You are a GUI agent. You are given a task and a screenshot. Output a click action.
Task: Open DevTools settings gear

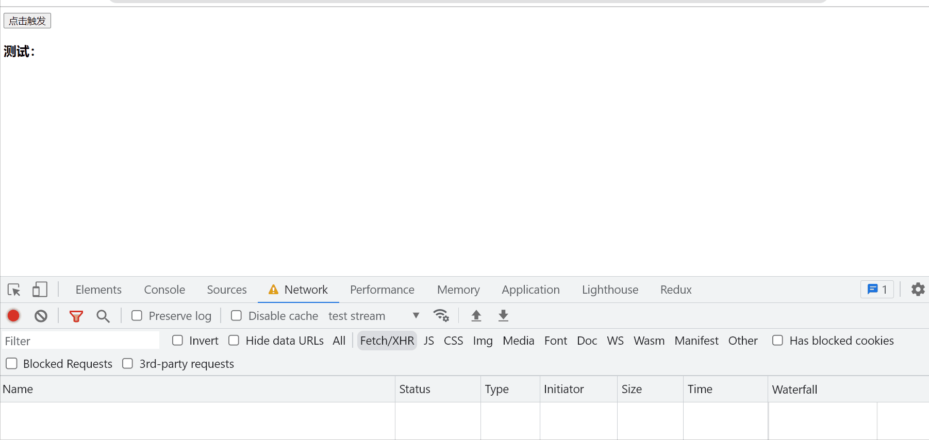pos(918,290)
